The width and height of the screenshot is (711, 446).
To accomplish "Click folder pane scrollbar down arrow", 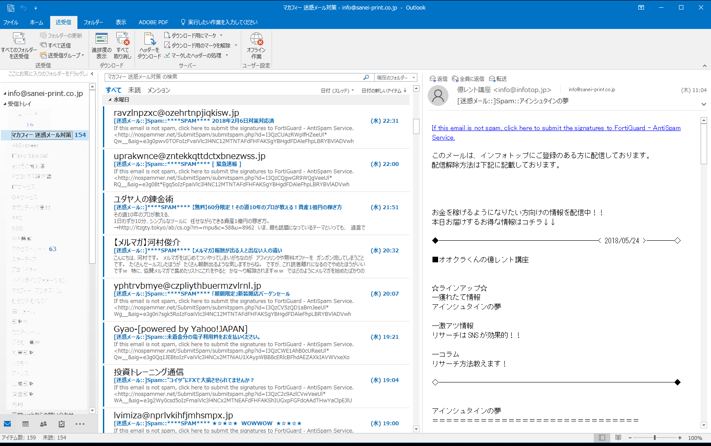I will pos(92,410).
